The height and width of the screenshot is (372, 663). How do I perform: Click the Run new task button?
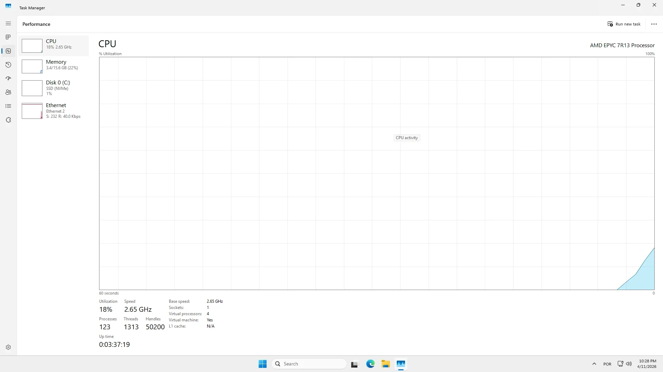coord(624,24)
